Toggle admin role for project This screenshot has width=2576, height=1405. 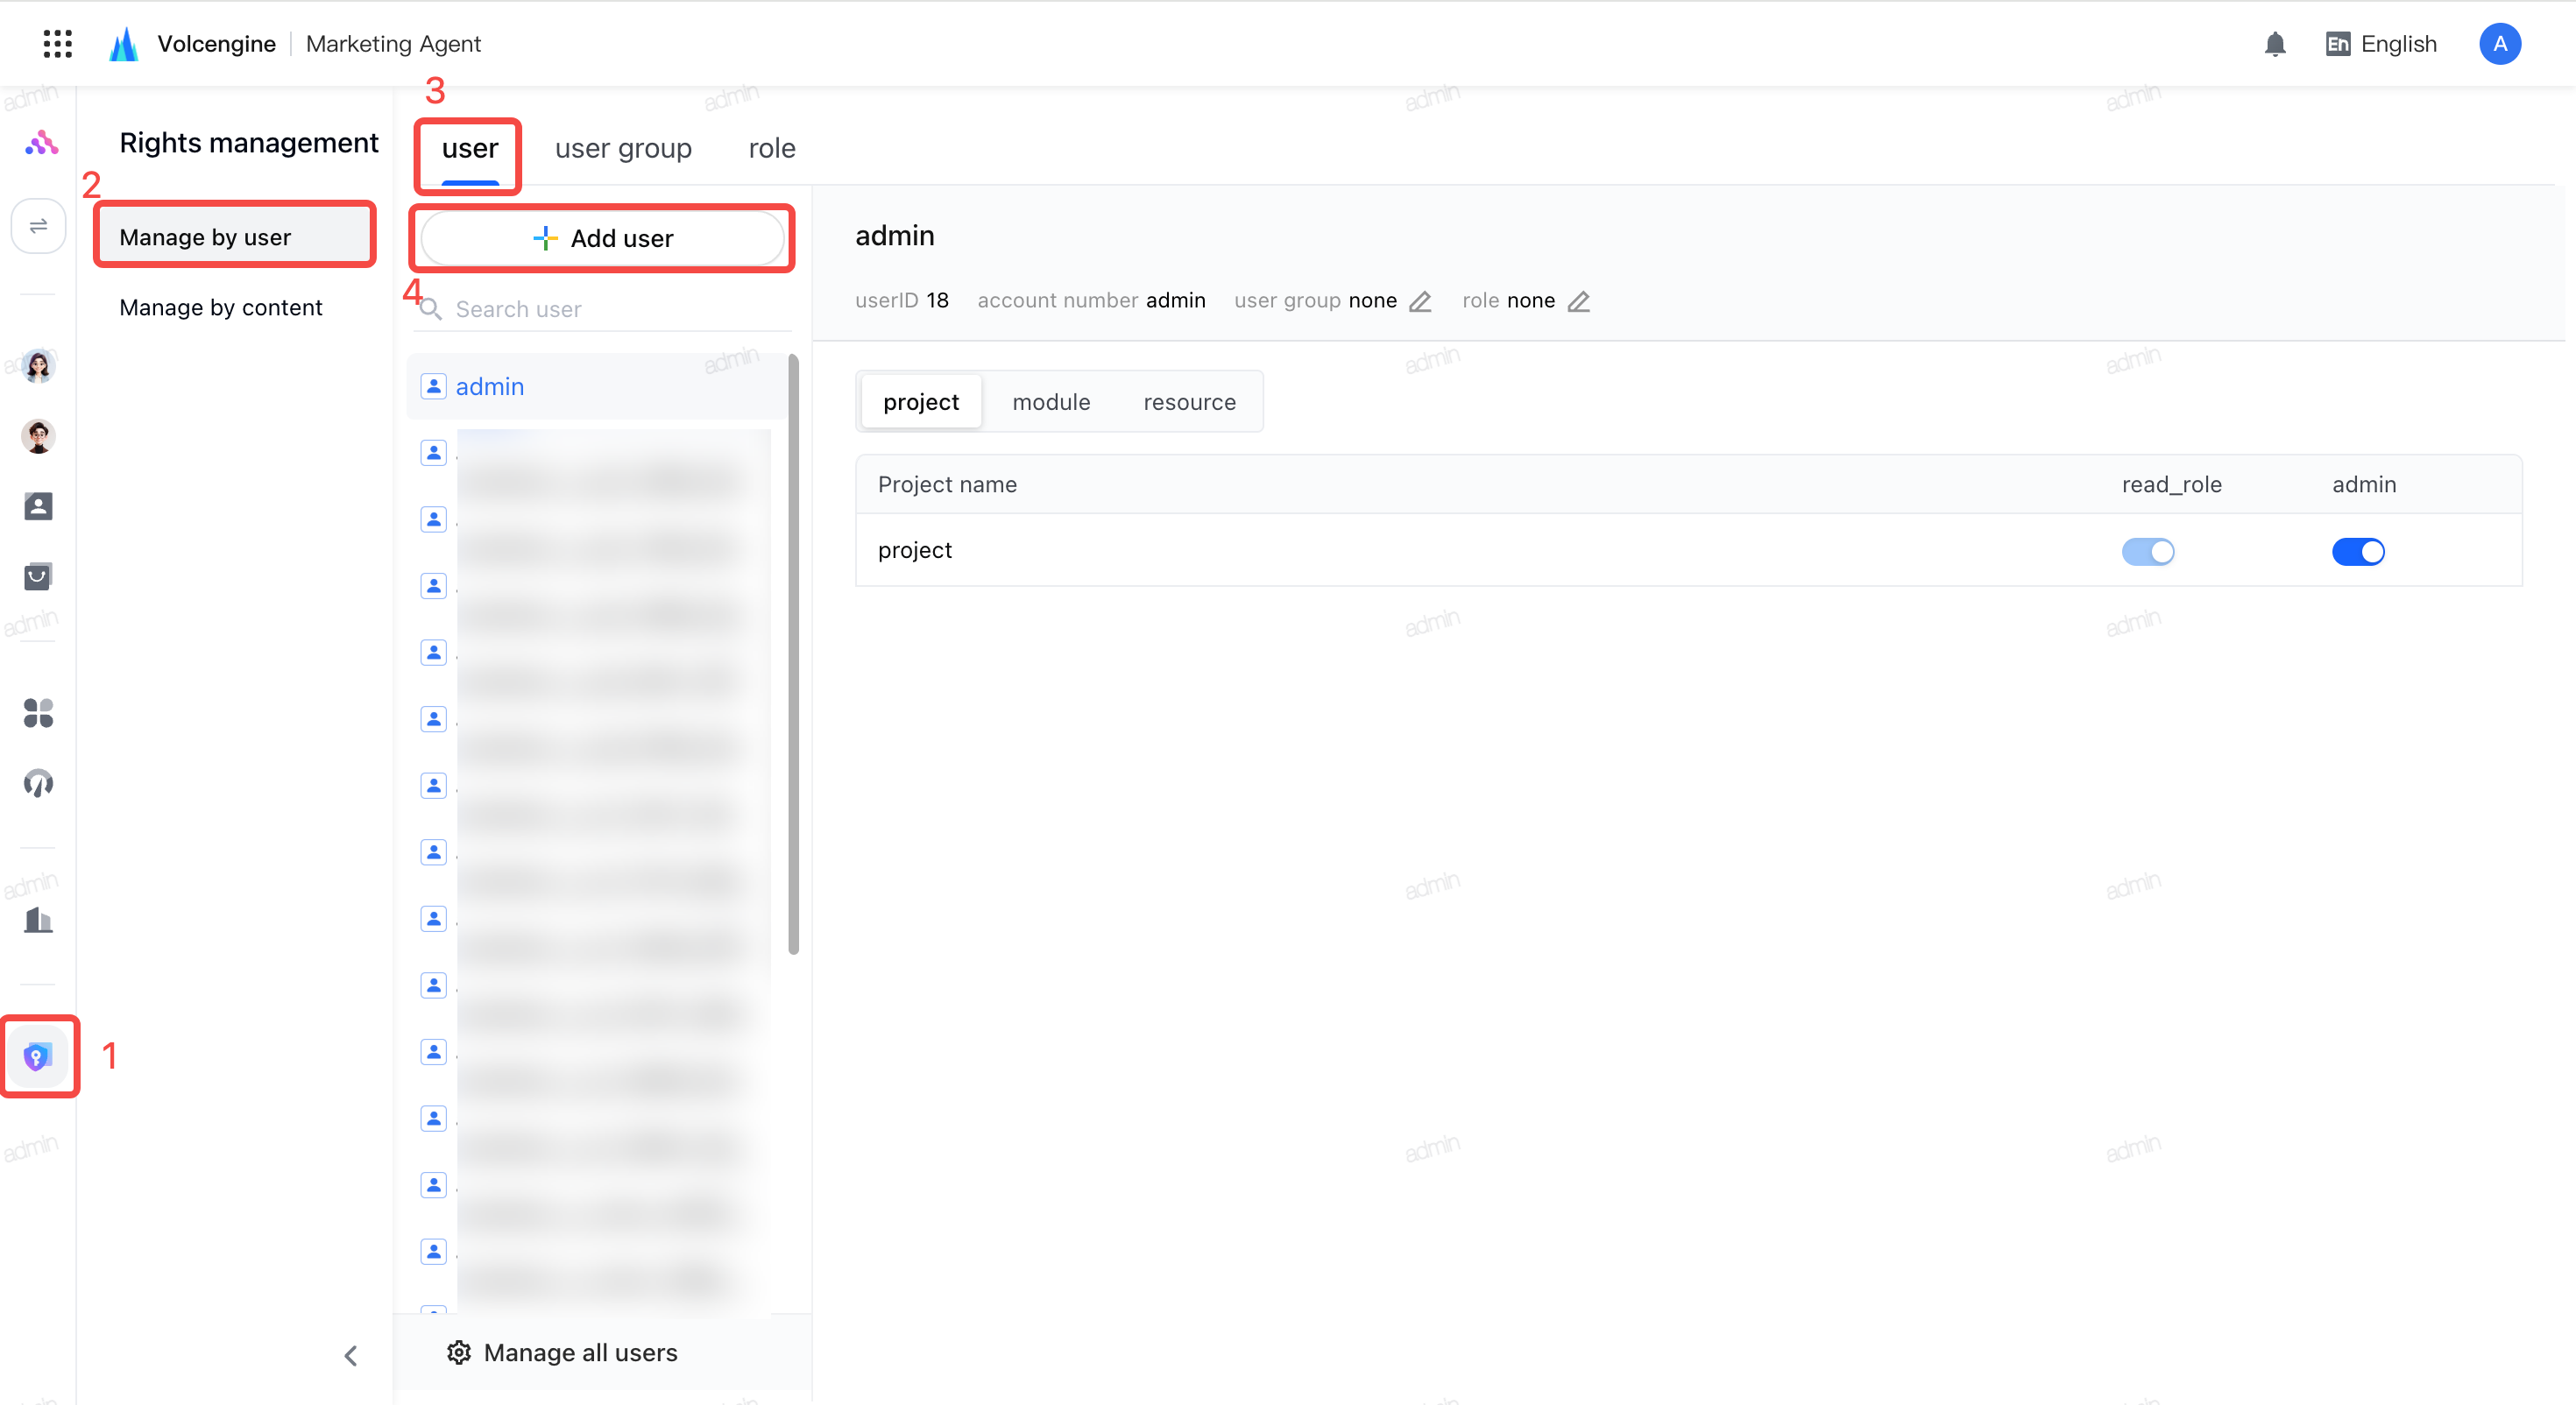click(2358, 551)
